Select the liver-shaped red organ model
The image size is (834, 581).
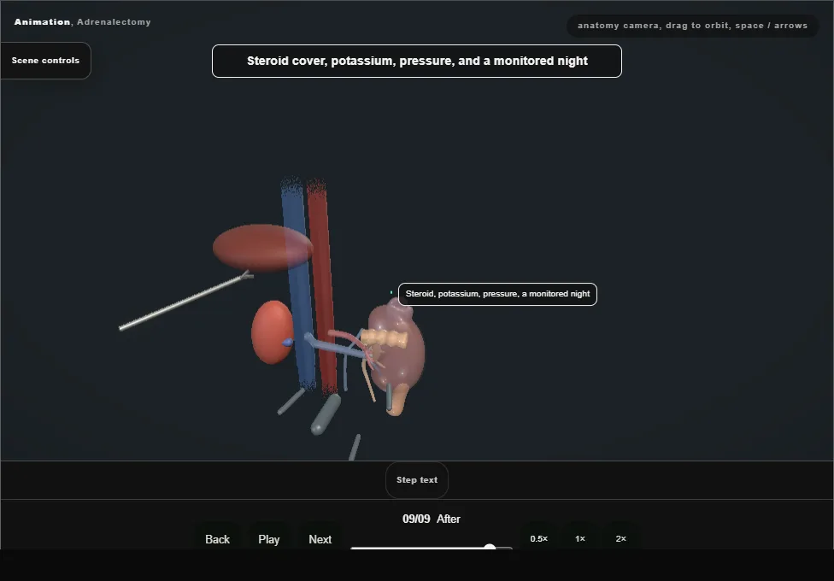point(262,249)
